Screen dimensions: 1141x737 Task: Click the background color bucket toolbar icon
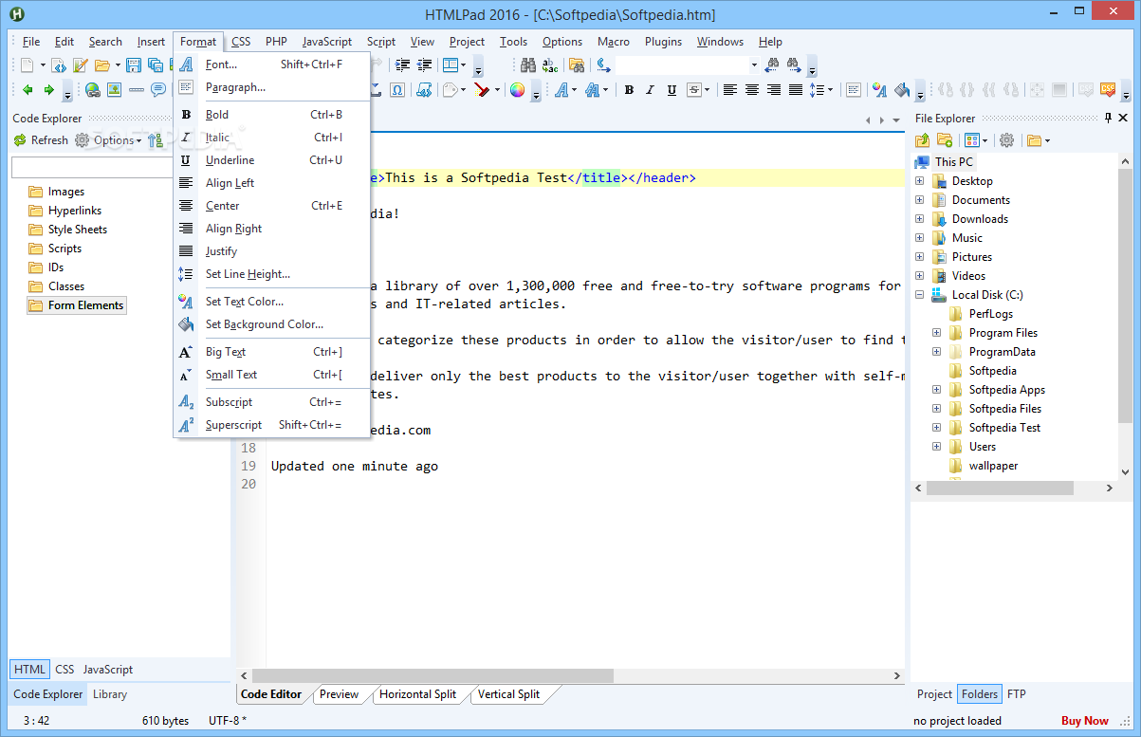click(901, 90)
